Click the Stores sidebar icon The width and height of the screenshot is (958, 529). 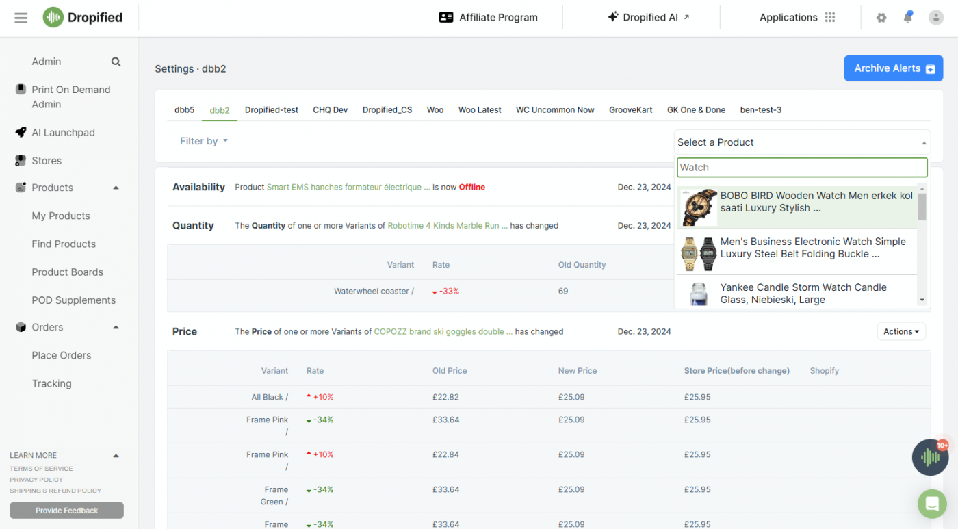coord(21,161)
